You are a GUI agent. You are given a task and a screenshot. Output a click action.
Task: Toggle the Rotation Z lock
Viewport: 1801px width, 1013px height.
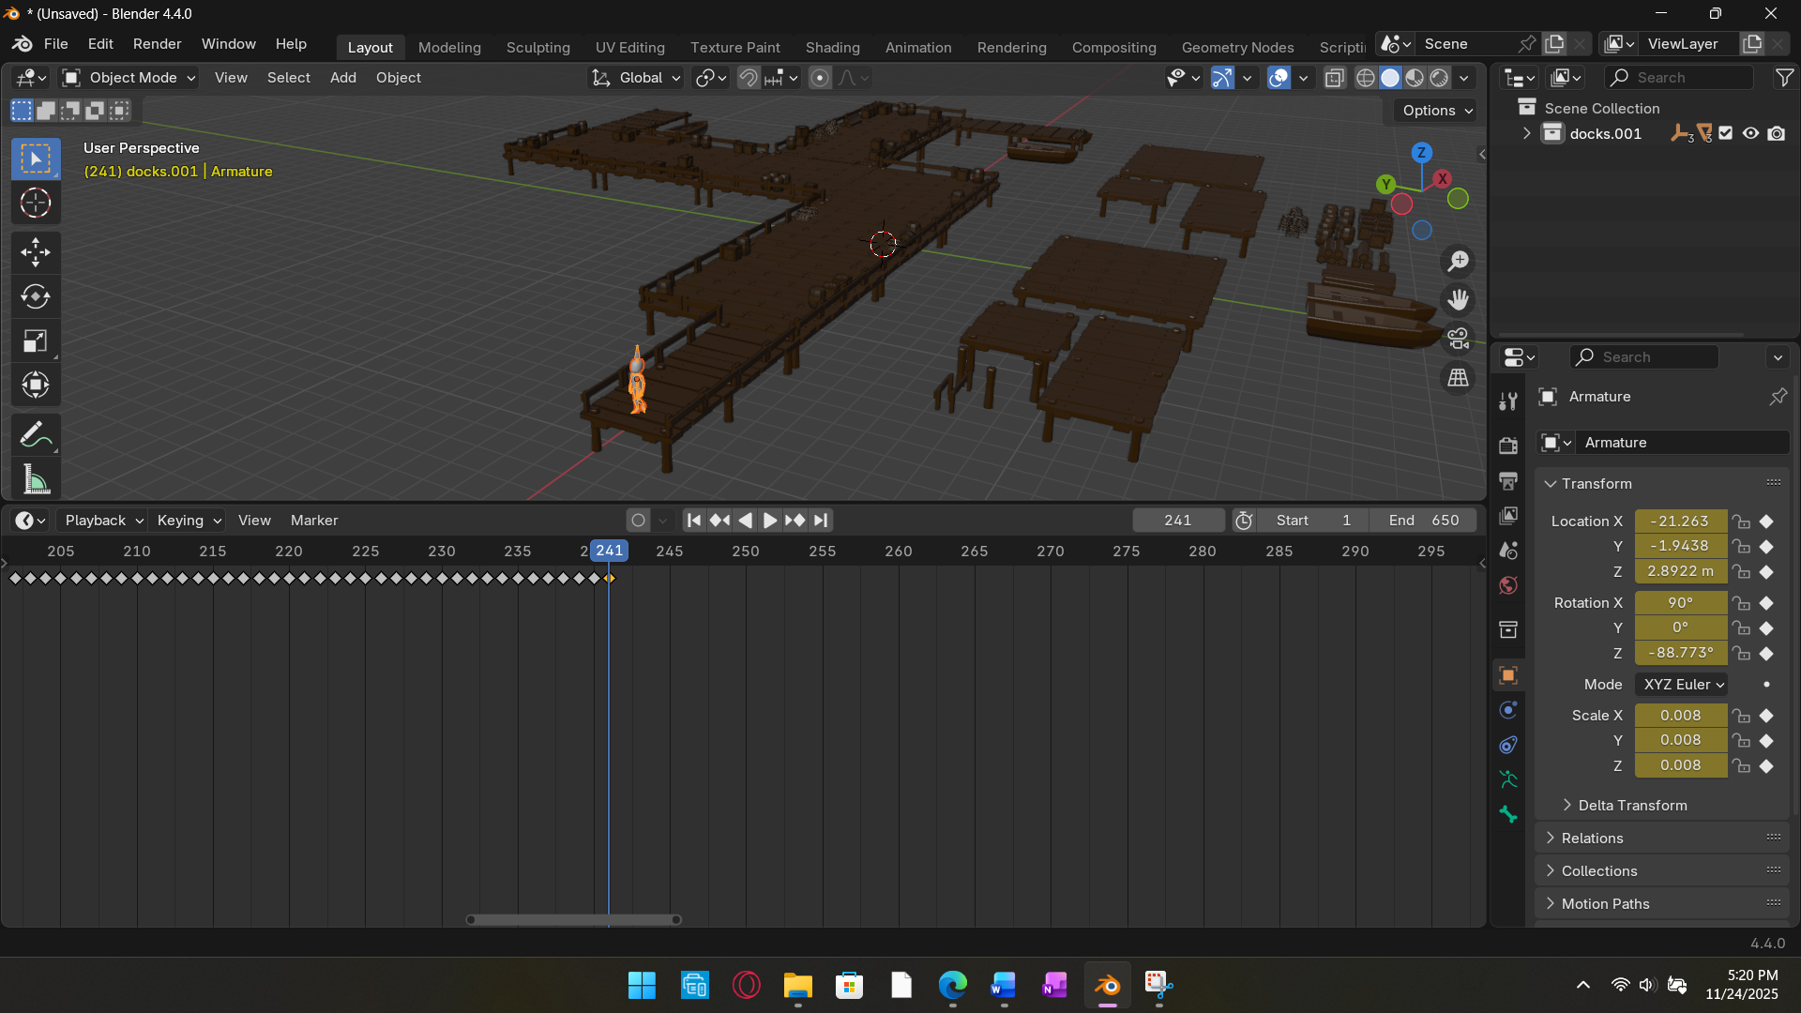click(1741, 653)
